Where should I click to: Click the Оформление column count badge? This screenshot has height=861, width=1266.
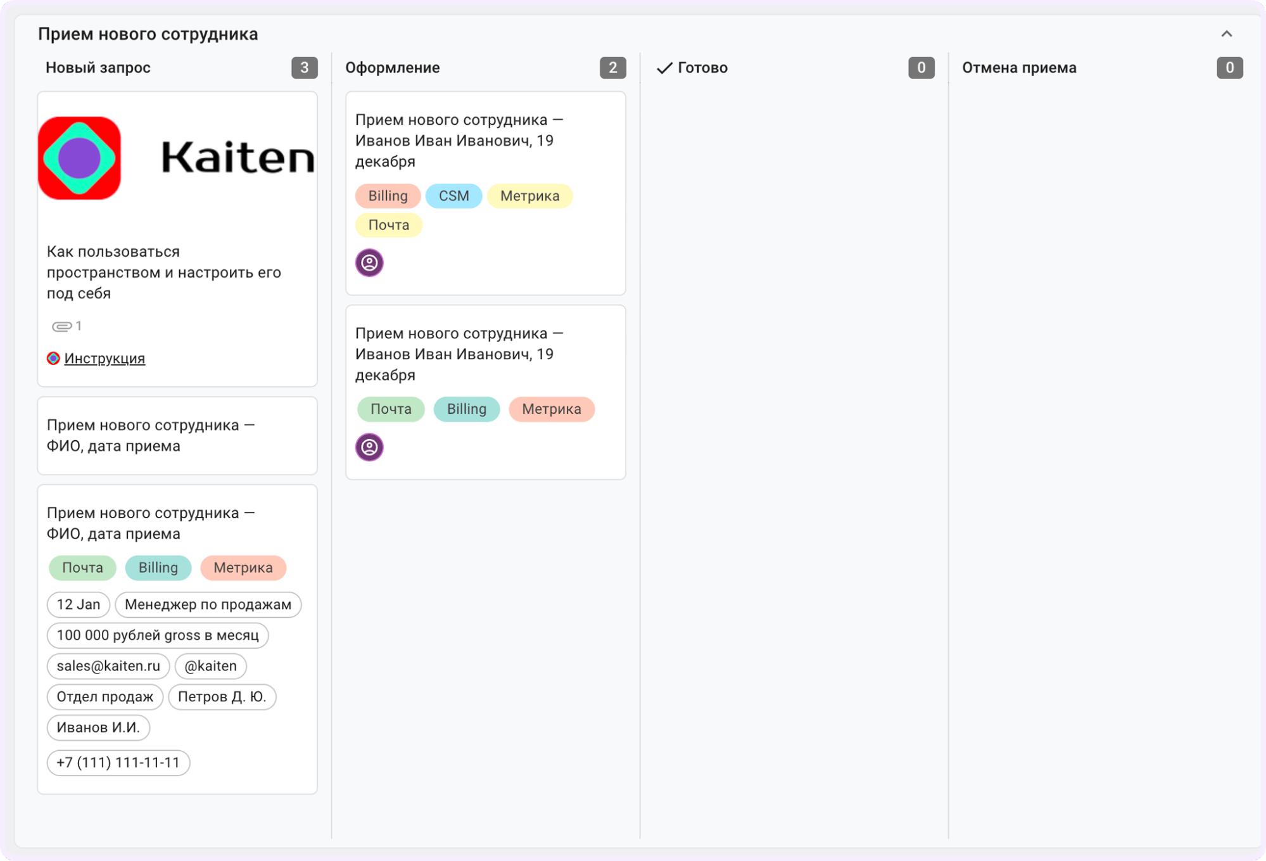(x=612, y=68)
